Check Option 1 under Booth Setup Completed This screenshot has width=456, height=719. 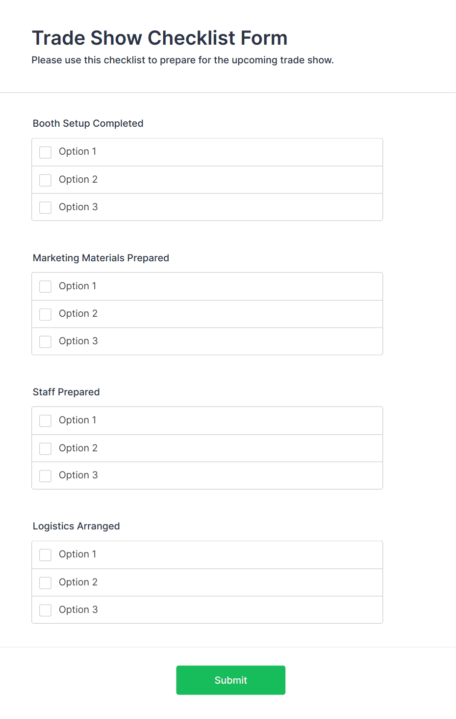tap(46, 152)
